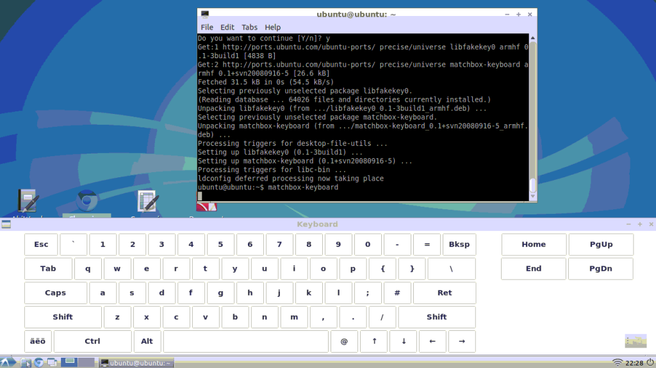This screenshot has height=368, width=656.
Task: Toggle the left Shift key
Action: (x=63, y=317)
